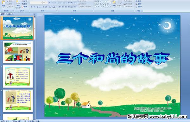
Task: Open the font size dropdown
Action: click(45, 3)
